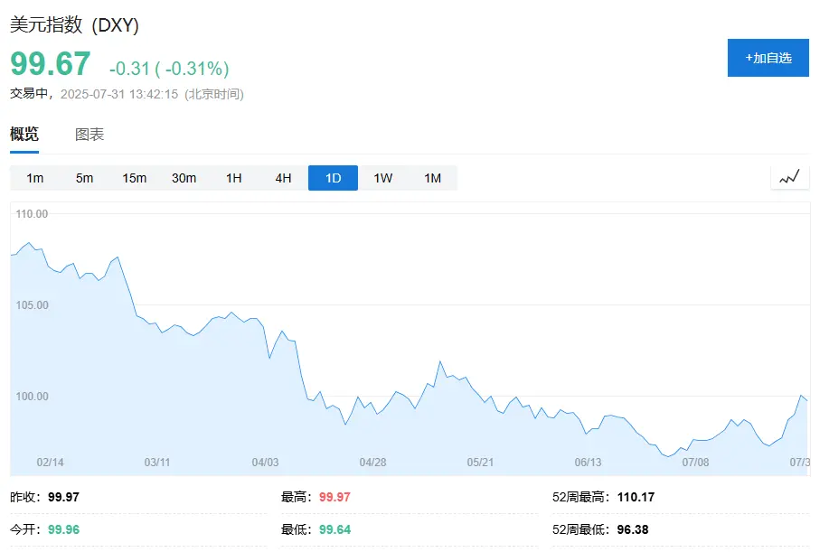The image size is (829, 552).
Task: Switch to the 概览 tab
Action: coord(24,135)
